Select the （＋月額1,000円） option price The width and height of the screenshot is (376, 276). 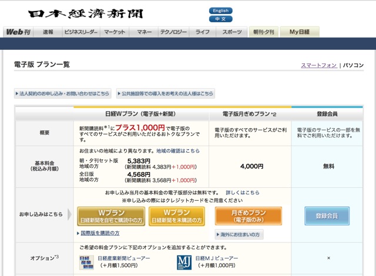(x=217, y=265)
